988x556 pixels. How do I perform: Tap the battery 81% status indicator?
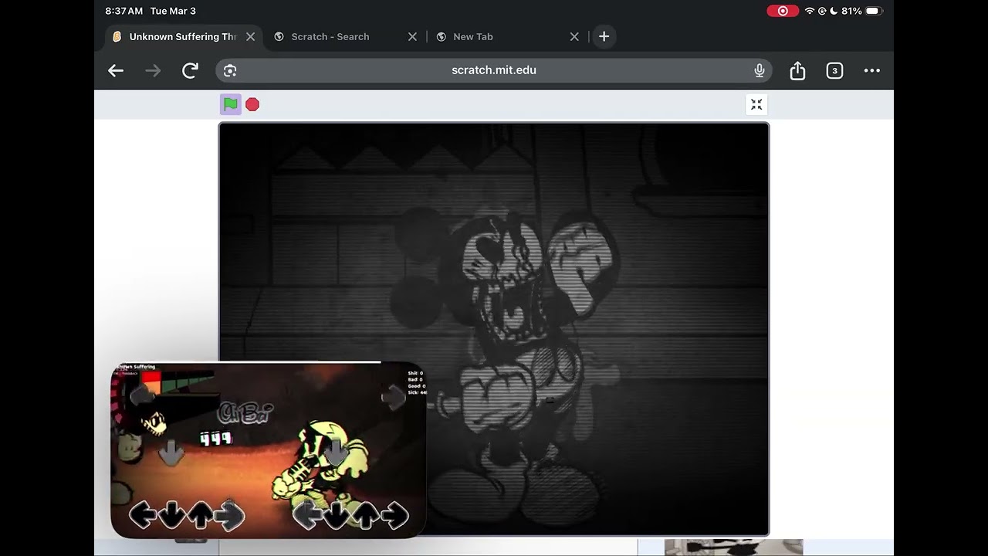pos(861,11)
